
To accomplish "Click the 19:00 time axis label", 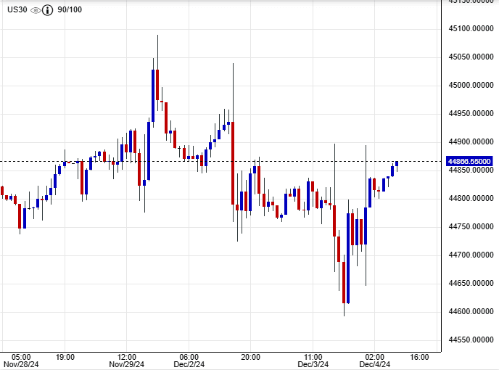I will 65,357.
